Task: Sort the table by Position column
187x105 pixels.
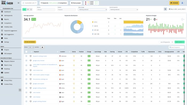Action: click(x=81, y=52)
